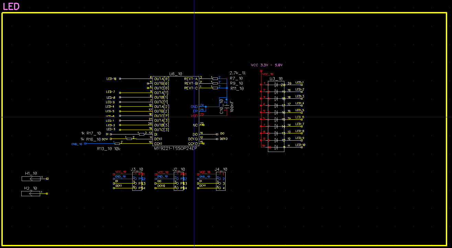Select the J4_10 reference label
The height and width of the screenshot is (248, 452).
point(221,169)
